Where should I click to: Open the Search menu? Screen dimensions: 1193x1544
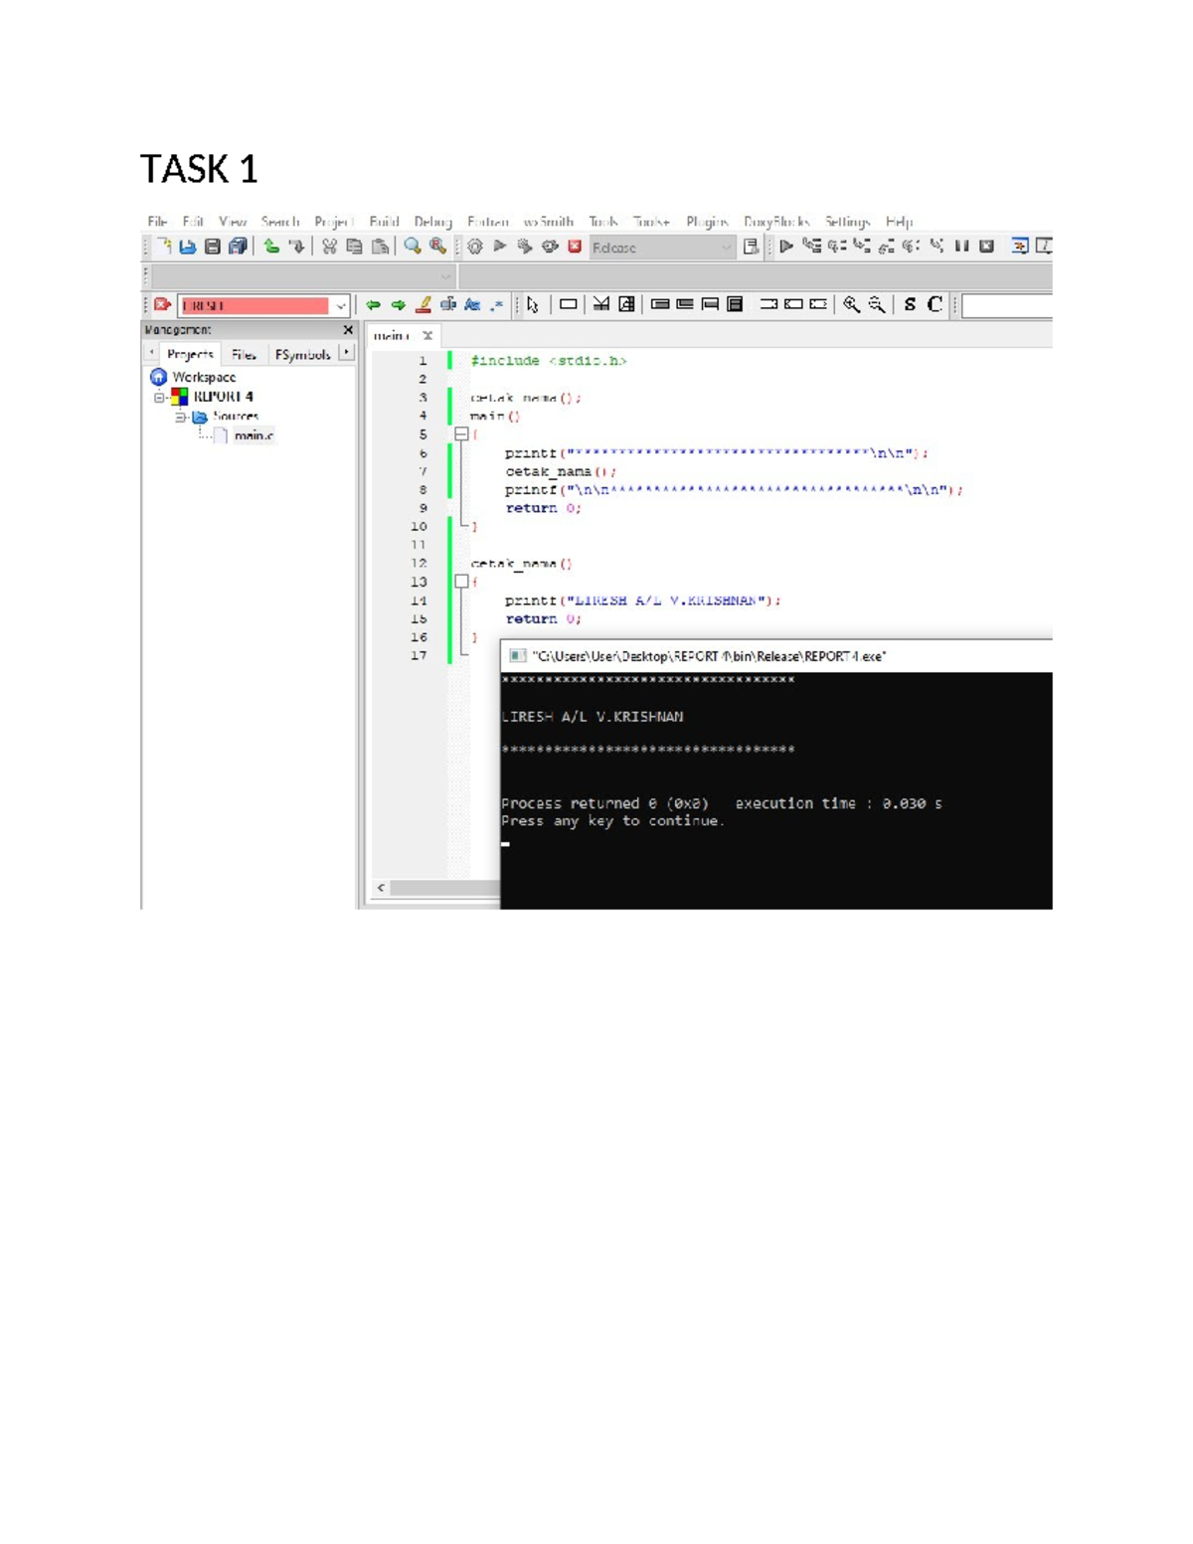tap(280, 222)
